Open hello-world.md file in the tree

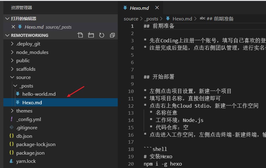point(39,94)
